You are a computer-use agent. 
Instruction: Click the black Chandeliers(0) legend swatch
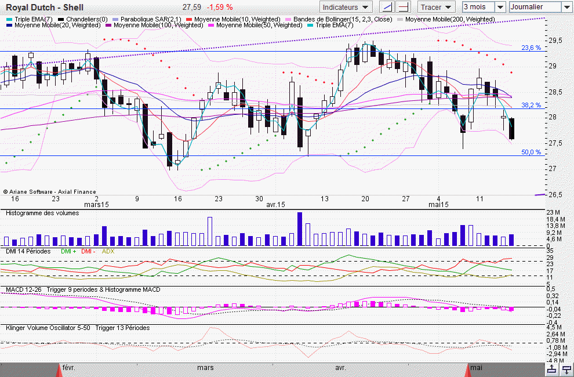click(x=61, y=19)
